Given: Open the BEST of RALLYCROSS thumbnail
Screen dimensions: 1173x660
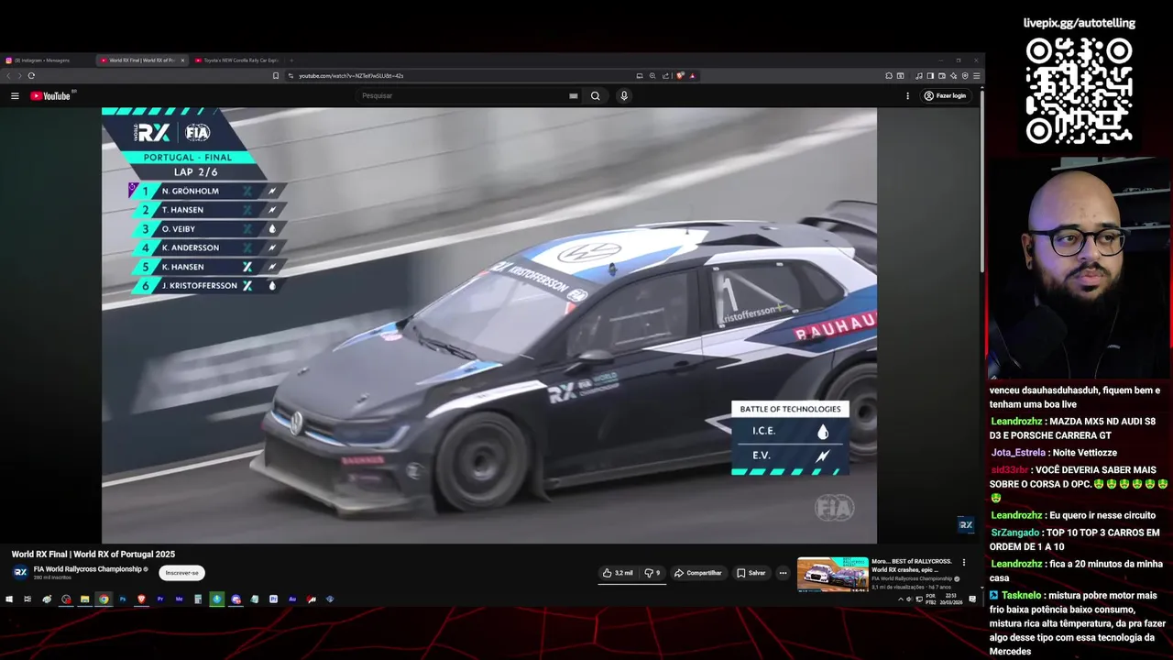Looking at the screenshot, I should tap(832, 574).
